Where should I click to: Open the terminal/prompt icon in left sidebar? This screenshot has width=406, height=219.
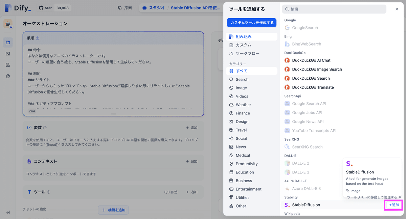(8, 53)
